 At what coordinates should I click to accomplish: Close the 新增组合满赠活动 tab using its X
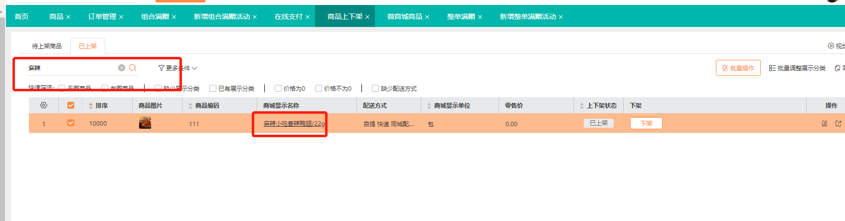(255, 17)
